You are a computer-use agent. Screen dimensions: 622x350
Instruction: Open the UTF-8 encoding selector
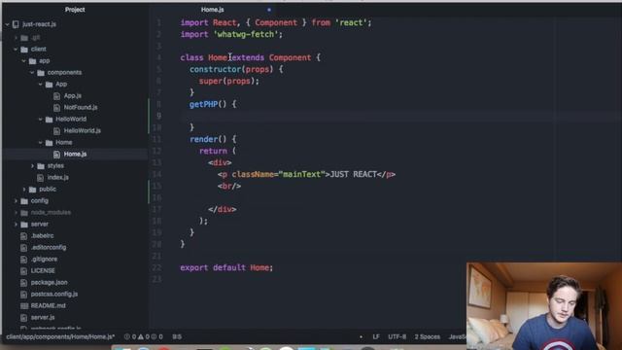coord(397,337)
